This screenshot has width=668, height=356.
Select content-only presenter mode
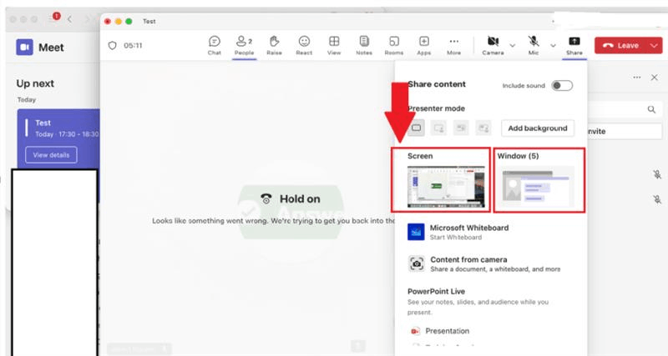click(x=416, y=128)
